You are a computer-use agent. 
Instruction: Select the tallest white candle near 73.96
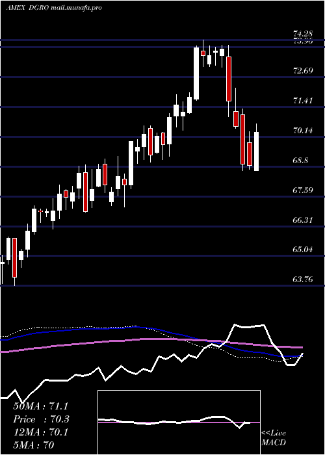coord(196,73)
